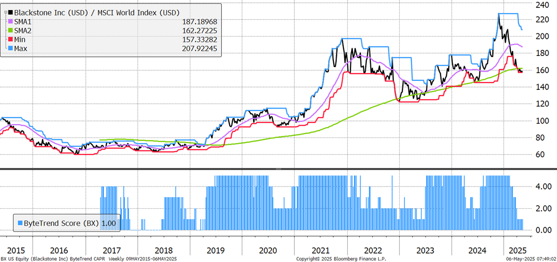
Task: Click the 100 price axis label
Action: [x=543, y=121]
